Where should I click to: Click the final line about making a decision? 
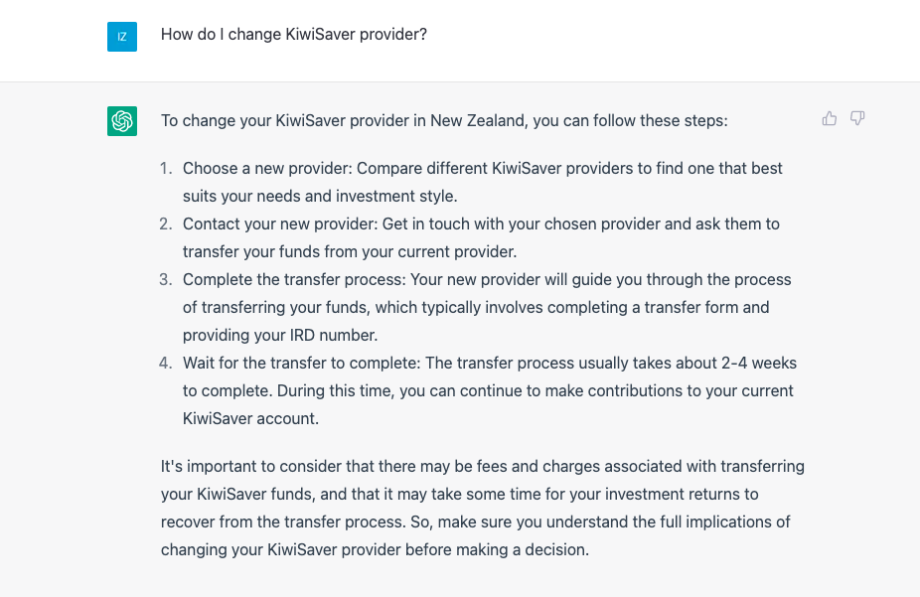pos(375,550)
